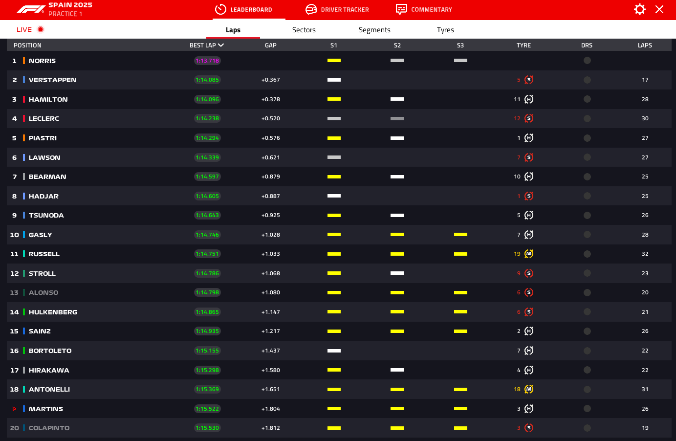The image size is (676, 441).
Task: Select driver name HAMILTON
Action: (x=48, y=99)
